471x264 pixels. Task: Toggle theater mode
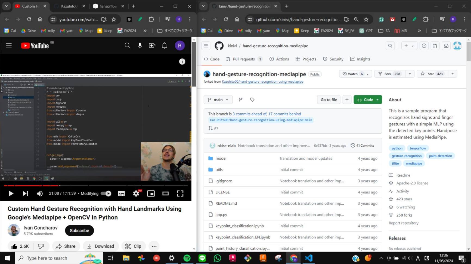click(x=165, y=194)
